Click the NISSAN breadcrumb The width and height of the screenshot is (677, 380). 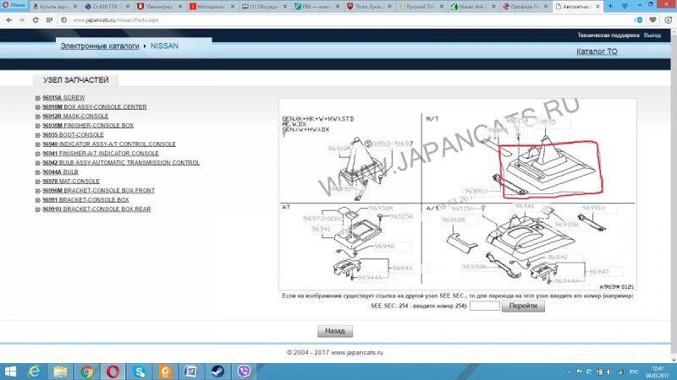(164, 46)
